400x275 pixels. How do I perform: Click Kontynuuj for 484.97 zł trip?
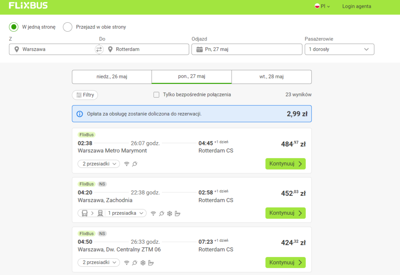[x=285, y=164]
